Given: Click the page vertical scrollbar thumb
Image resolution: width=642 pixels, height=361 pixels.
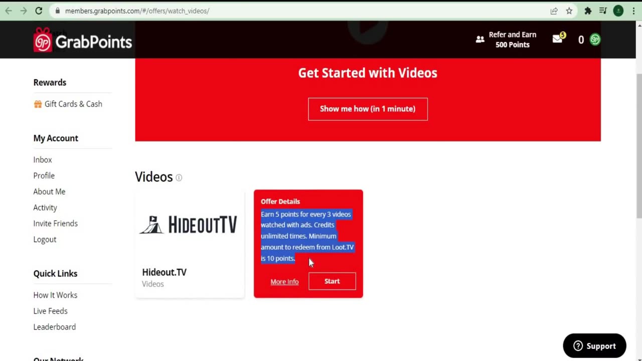Looking at the screenshot, I should pyautogui.click(x=639, y=145).
